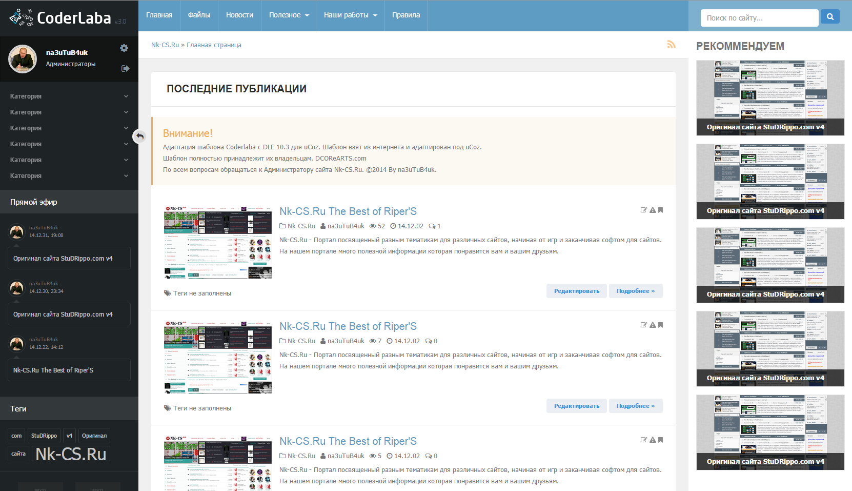852x491 pixels.
Task: Expand the sixth Категория sidebar item
Action: (x=69, y=176)
